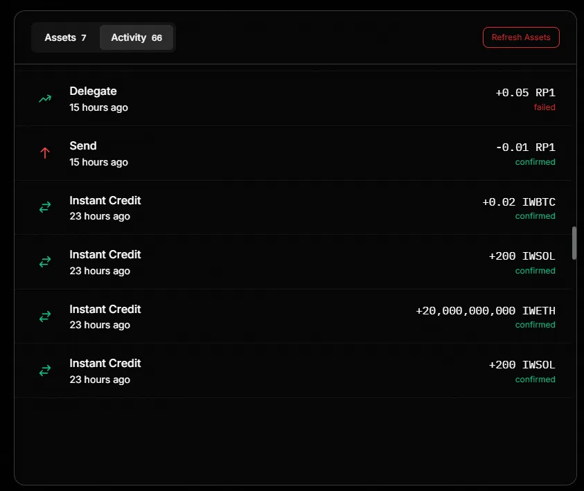Click swap icon of the IWETH Instant Credit row

pyautogui.click(x=45, y=316)
